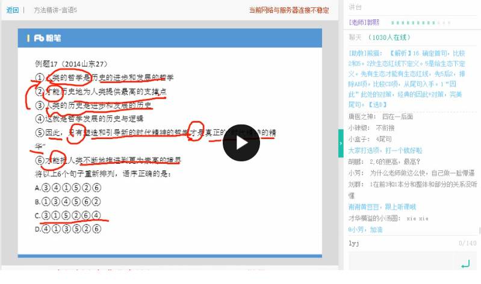Click sentence ④这就是哲学发展的历史与逻辑
Viewport: 481px width, 284px height.
coord(89,119)
